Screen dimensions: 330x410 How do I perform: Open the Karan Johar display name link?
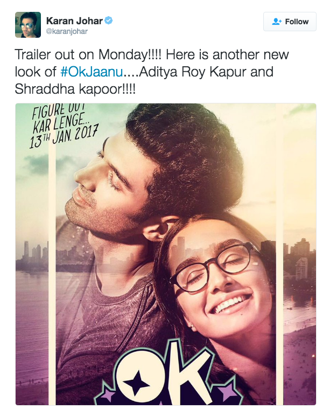[74, 20]
